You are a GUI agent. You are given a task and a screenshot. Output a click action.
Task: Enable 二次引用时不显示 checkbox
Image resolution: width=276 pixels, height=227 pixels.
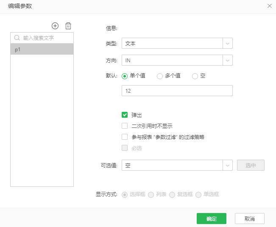(125, 126)
